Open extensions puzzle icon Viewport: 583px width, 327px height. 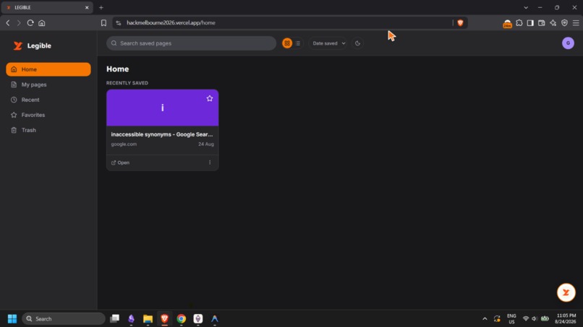[519, 23]
